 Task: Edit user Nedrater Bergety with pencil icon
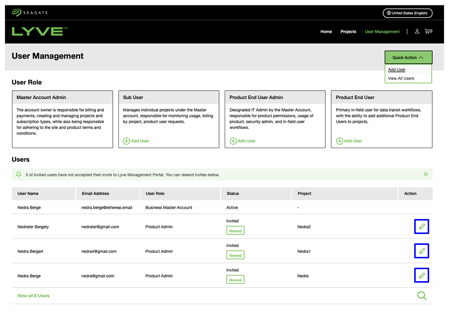tap(422, 227)
